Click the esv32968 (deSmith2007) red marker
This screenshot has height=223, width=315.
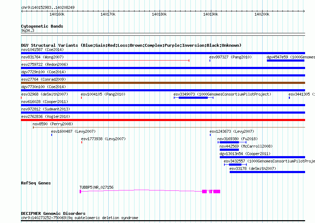(x=21, y=98)
